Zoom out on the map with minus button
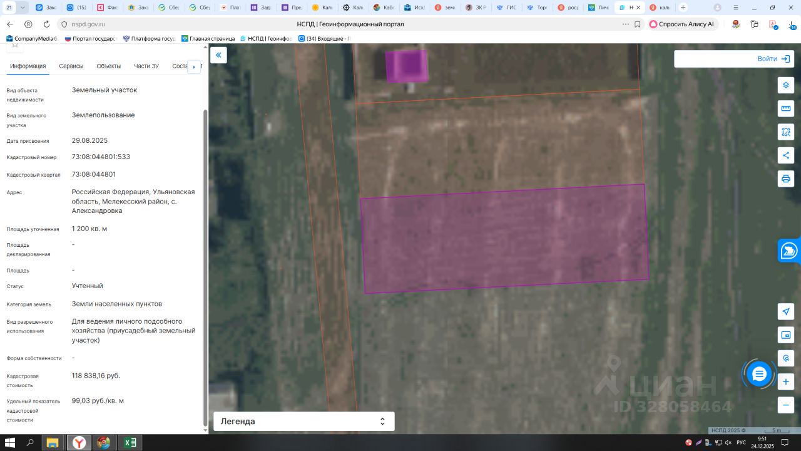Image resolution: width=801 pixels, height=451 pixels. [x=786, y=405]
